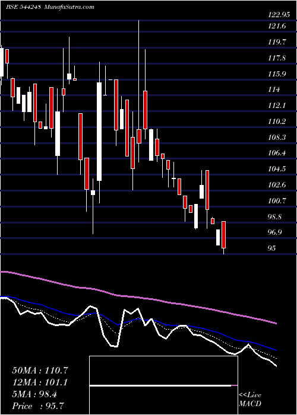Click the 121.6 price axis label
The height and width of the screenshot is (415, 297).
[277, 26]
